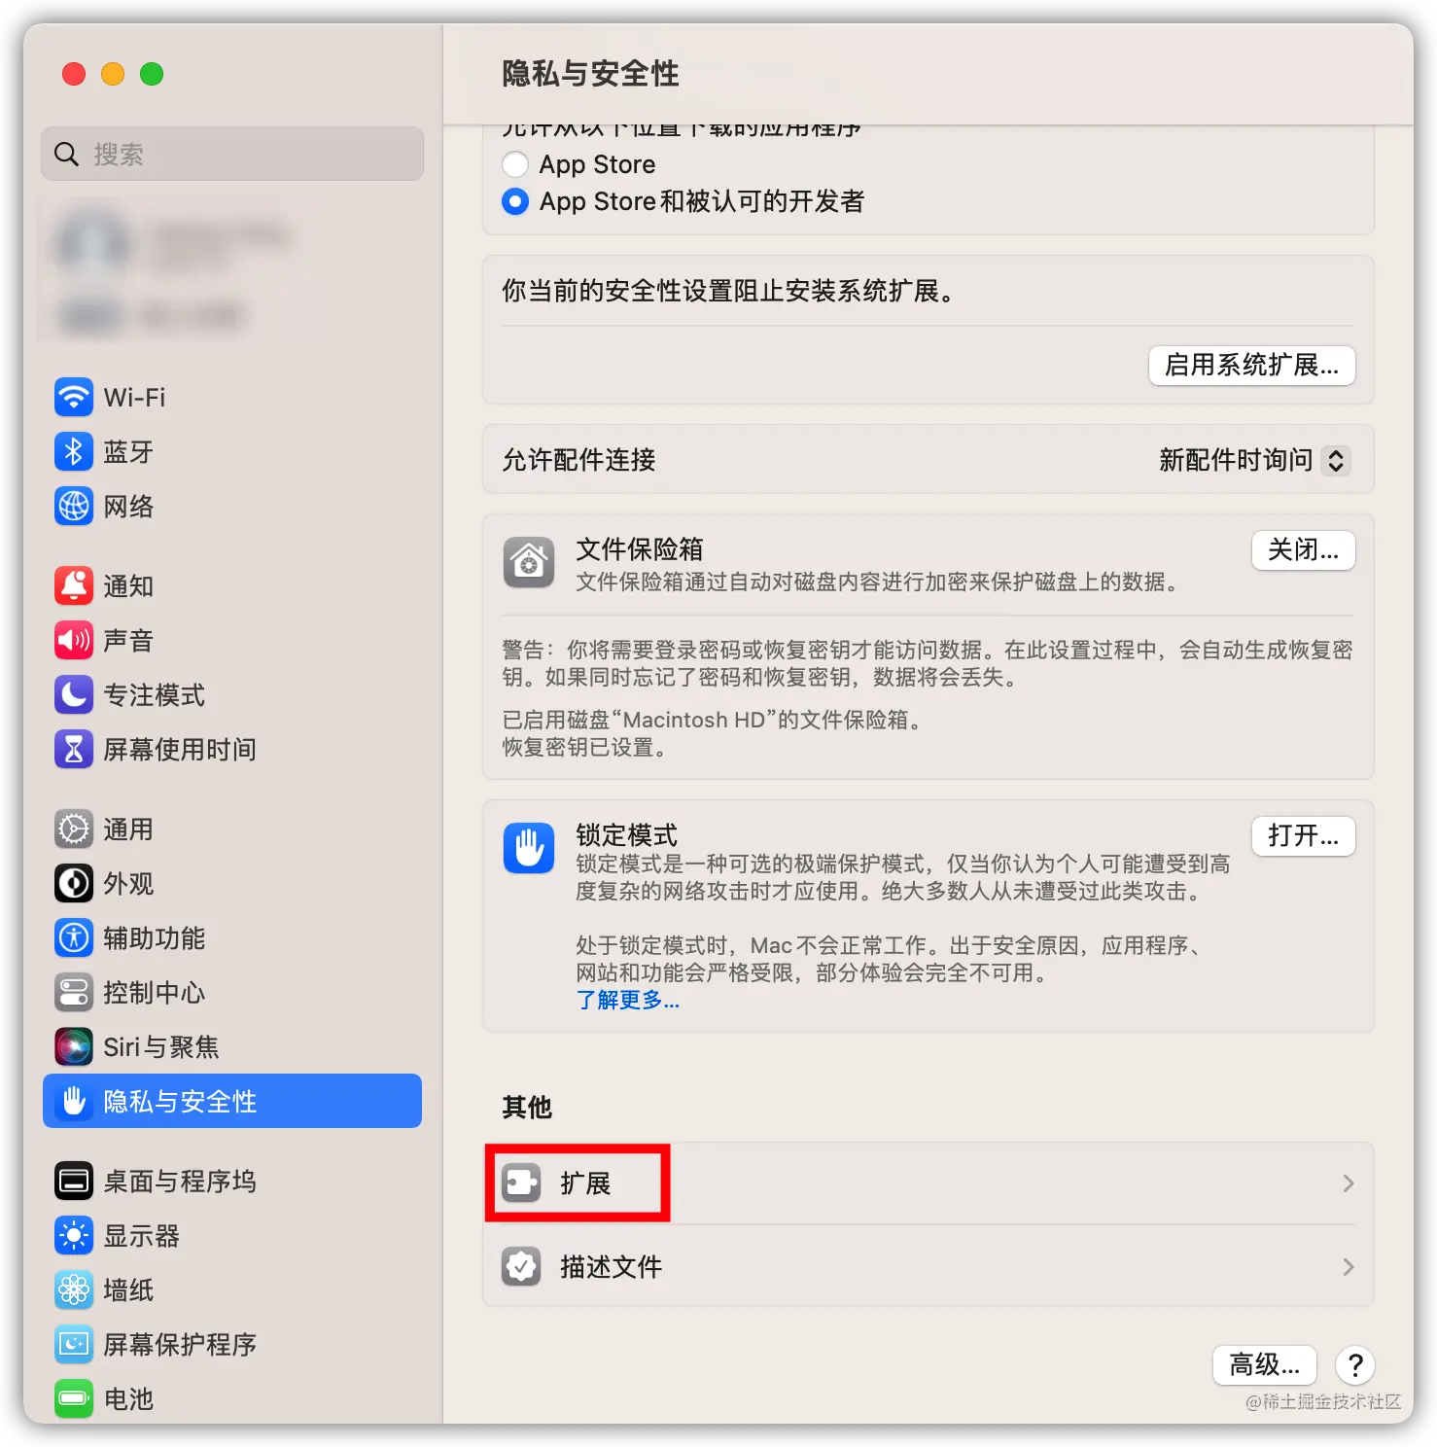Select App Store和被认可的开发者 radio option
The width and height of the screenshot is (1437, 1447).
(515, 201)
